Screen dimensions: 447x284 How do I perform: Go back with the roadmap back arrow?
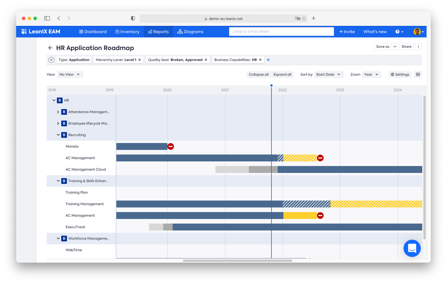50,48
